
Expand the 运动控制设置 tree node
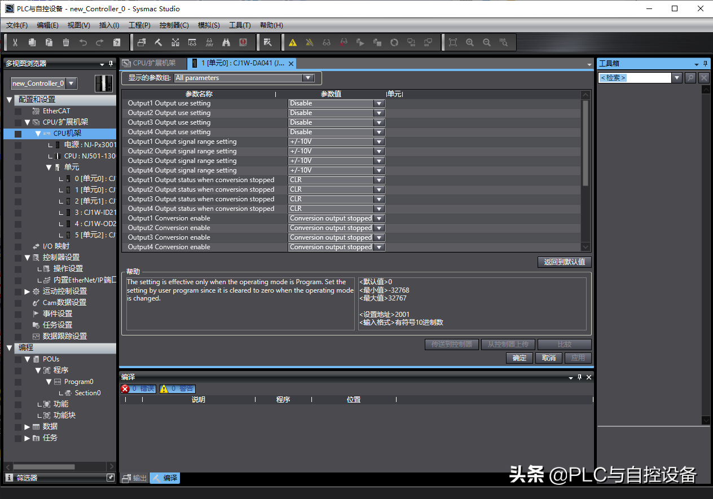coord(27,292)
